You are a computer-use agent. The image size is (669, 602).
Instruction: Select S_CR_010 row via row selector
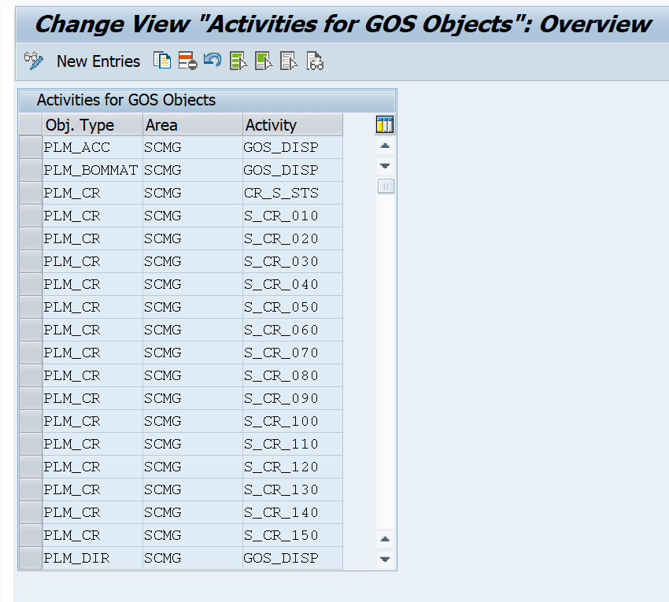31,216
